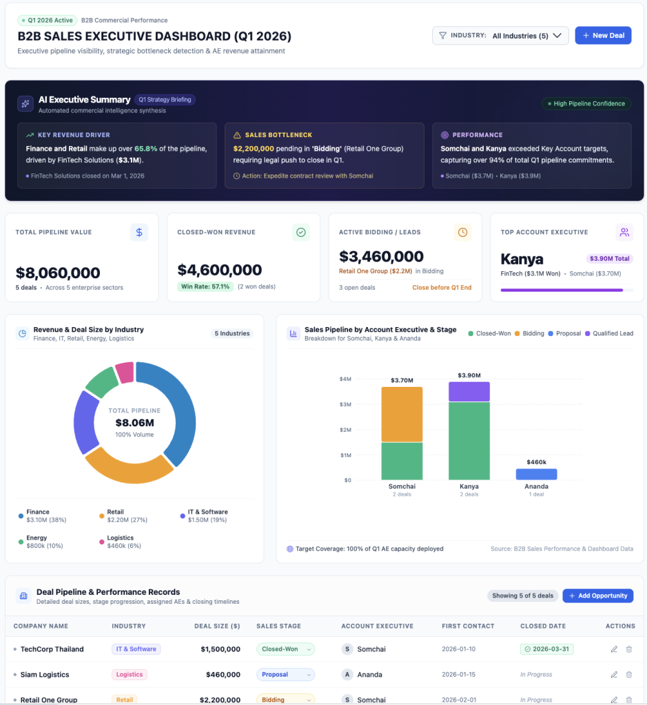The width and height of the screenshot is (647, 705).
Task: Click the checkmark icon on Closed-Won Revenue
Action: pos(301,233)
